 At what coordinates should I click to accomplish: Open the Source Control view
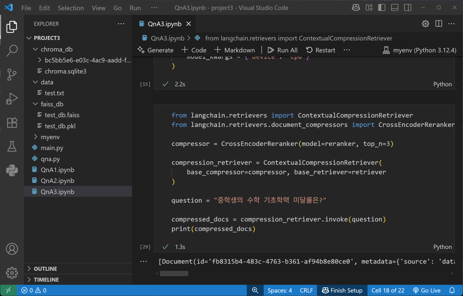point(12,74)
